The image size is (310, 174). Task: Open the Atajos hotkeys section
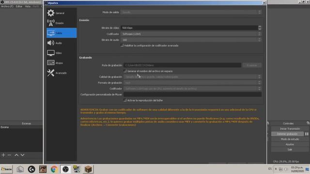click(62, 63)
